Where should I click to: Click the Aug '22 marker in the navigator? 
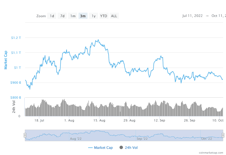coord(76,139)
